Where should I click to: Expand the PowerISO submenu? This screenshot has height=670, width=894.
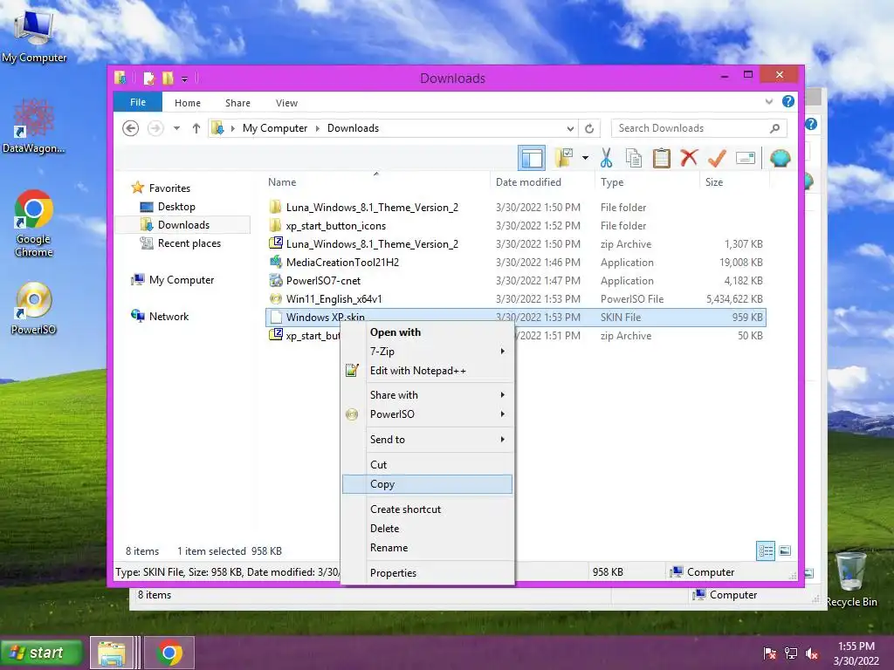click(428, 414)
